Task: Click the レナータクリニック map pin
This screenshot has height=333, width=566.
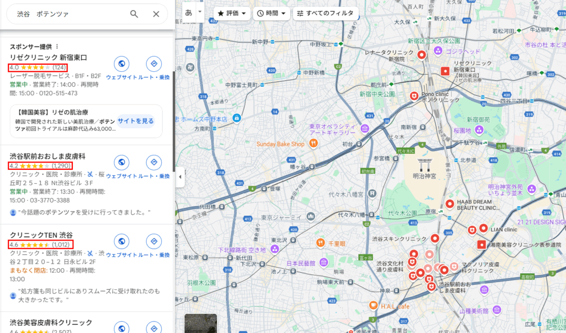Action: pos(421,55)
